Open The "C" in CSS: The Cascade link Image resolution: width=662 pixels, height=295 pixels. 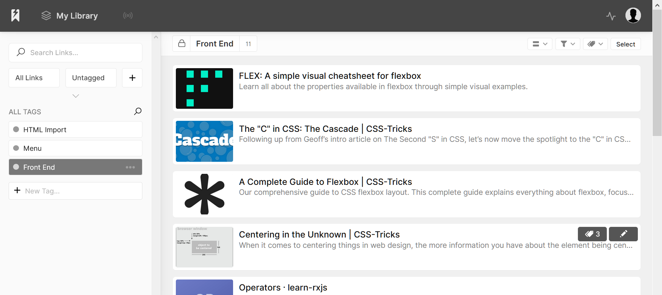[325, 129]
